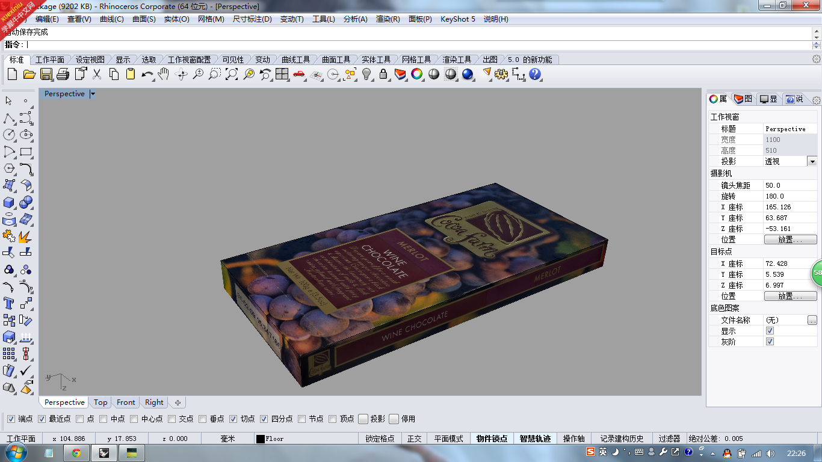822x462 pixels.
Task: Uncheck the 显示 checkbox under 底色图案
Action: coord(770,331)
